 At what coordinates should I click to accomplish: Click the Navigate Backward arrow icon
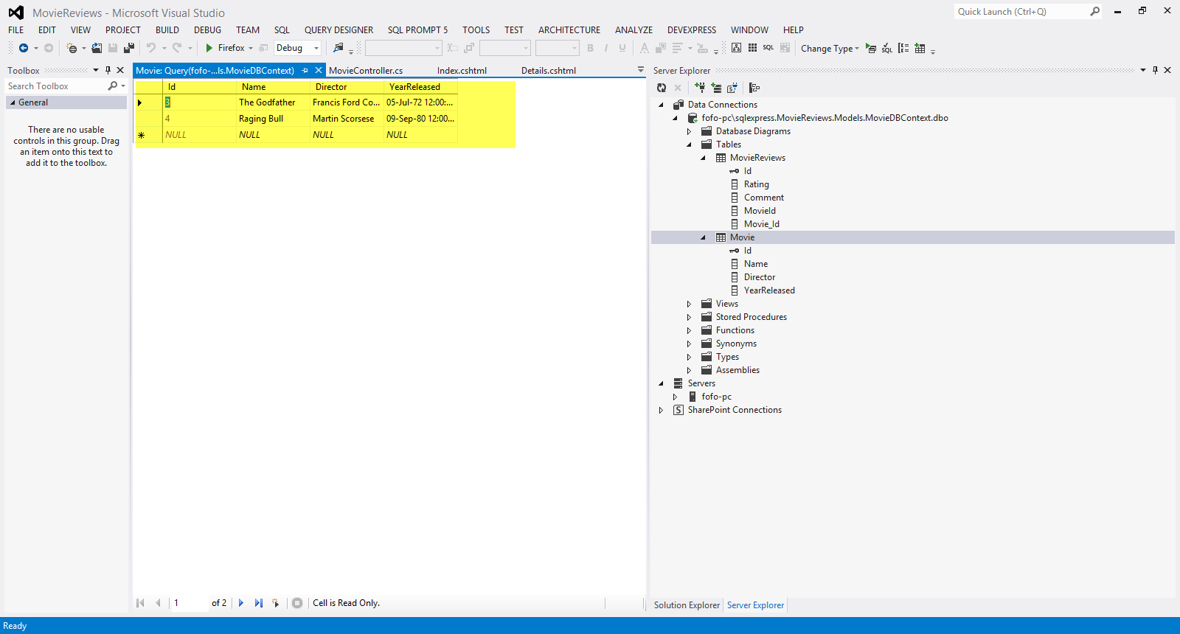[24, 48]
